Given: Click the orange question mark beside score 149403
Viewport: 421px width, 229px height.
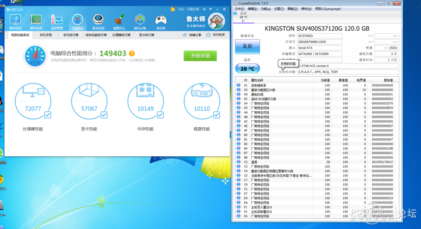Looking at the screenshot, I should click(132, 54).
